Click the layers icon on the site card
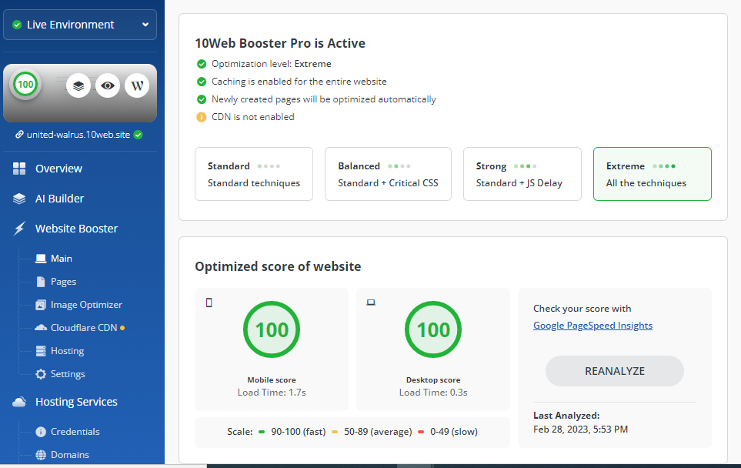 tap(78, 85)
